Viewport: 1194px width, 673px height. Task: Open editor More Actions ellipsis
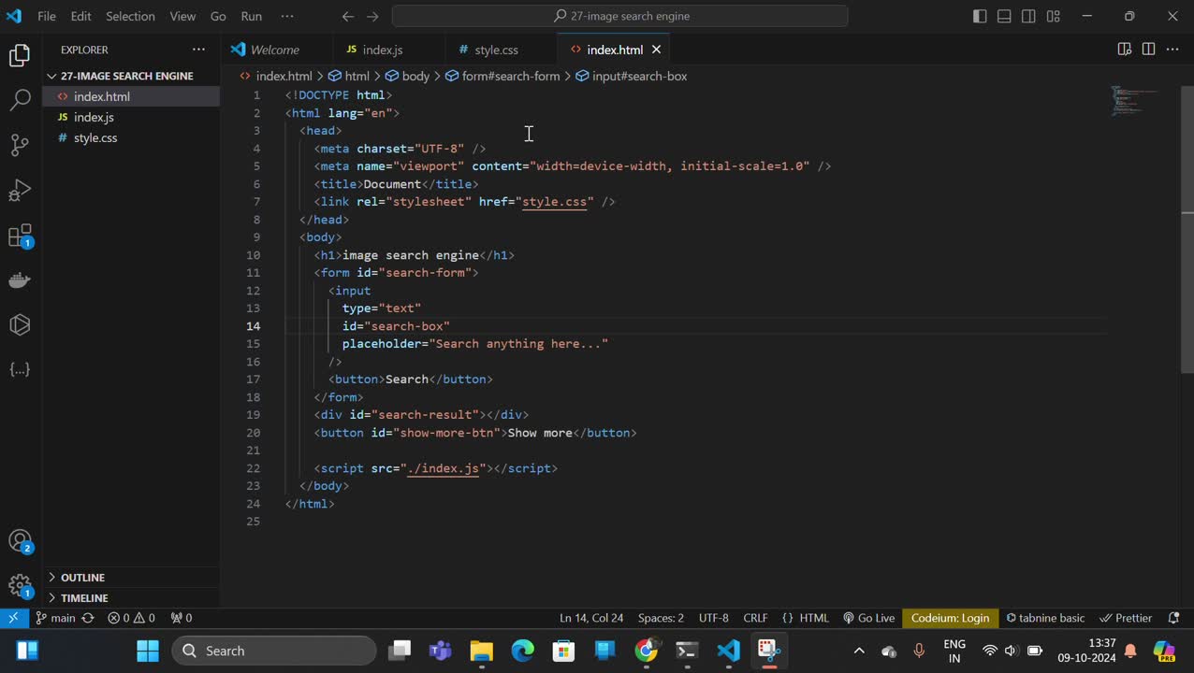click(x=1172, y=50)
